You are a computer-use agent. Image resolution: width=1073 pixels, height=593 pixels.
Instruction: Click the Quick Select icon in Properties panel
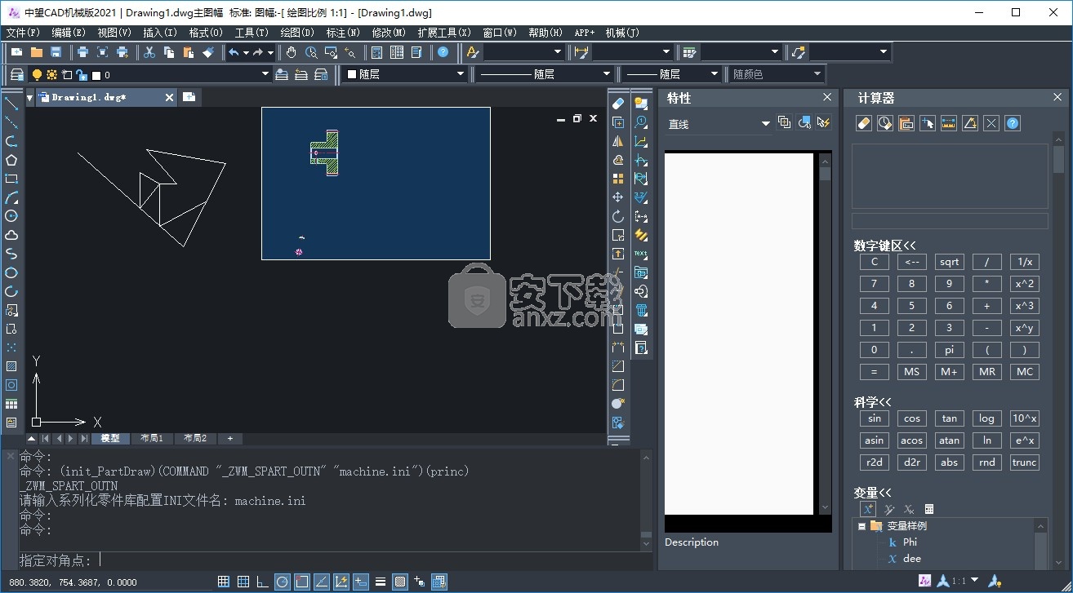(x=823, y=122)
